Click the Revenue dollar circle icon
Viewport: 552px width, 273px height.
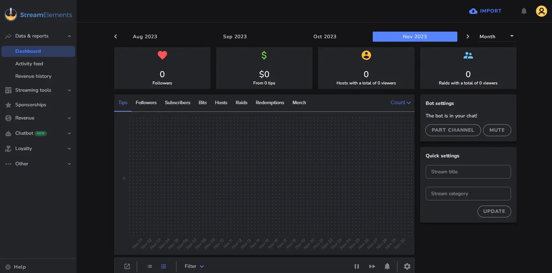(8, 118)
